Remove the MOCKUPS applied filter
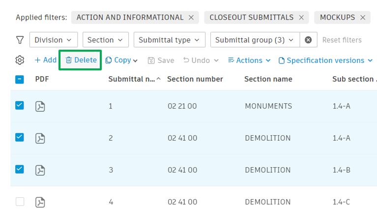377x216 pixels. [363, 18]
